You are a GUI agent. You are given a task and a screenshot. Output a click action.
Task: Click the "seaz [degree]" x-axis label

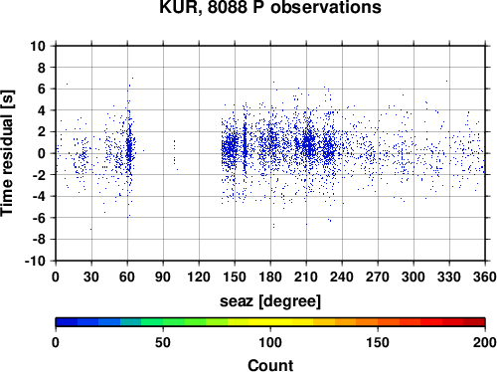[270, 301]
